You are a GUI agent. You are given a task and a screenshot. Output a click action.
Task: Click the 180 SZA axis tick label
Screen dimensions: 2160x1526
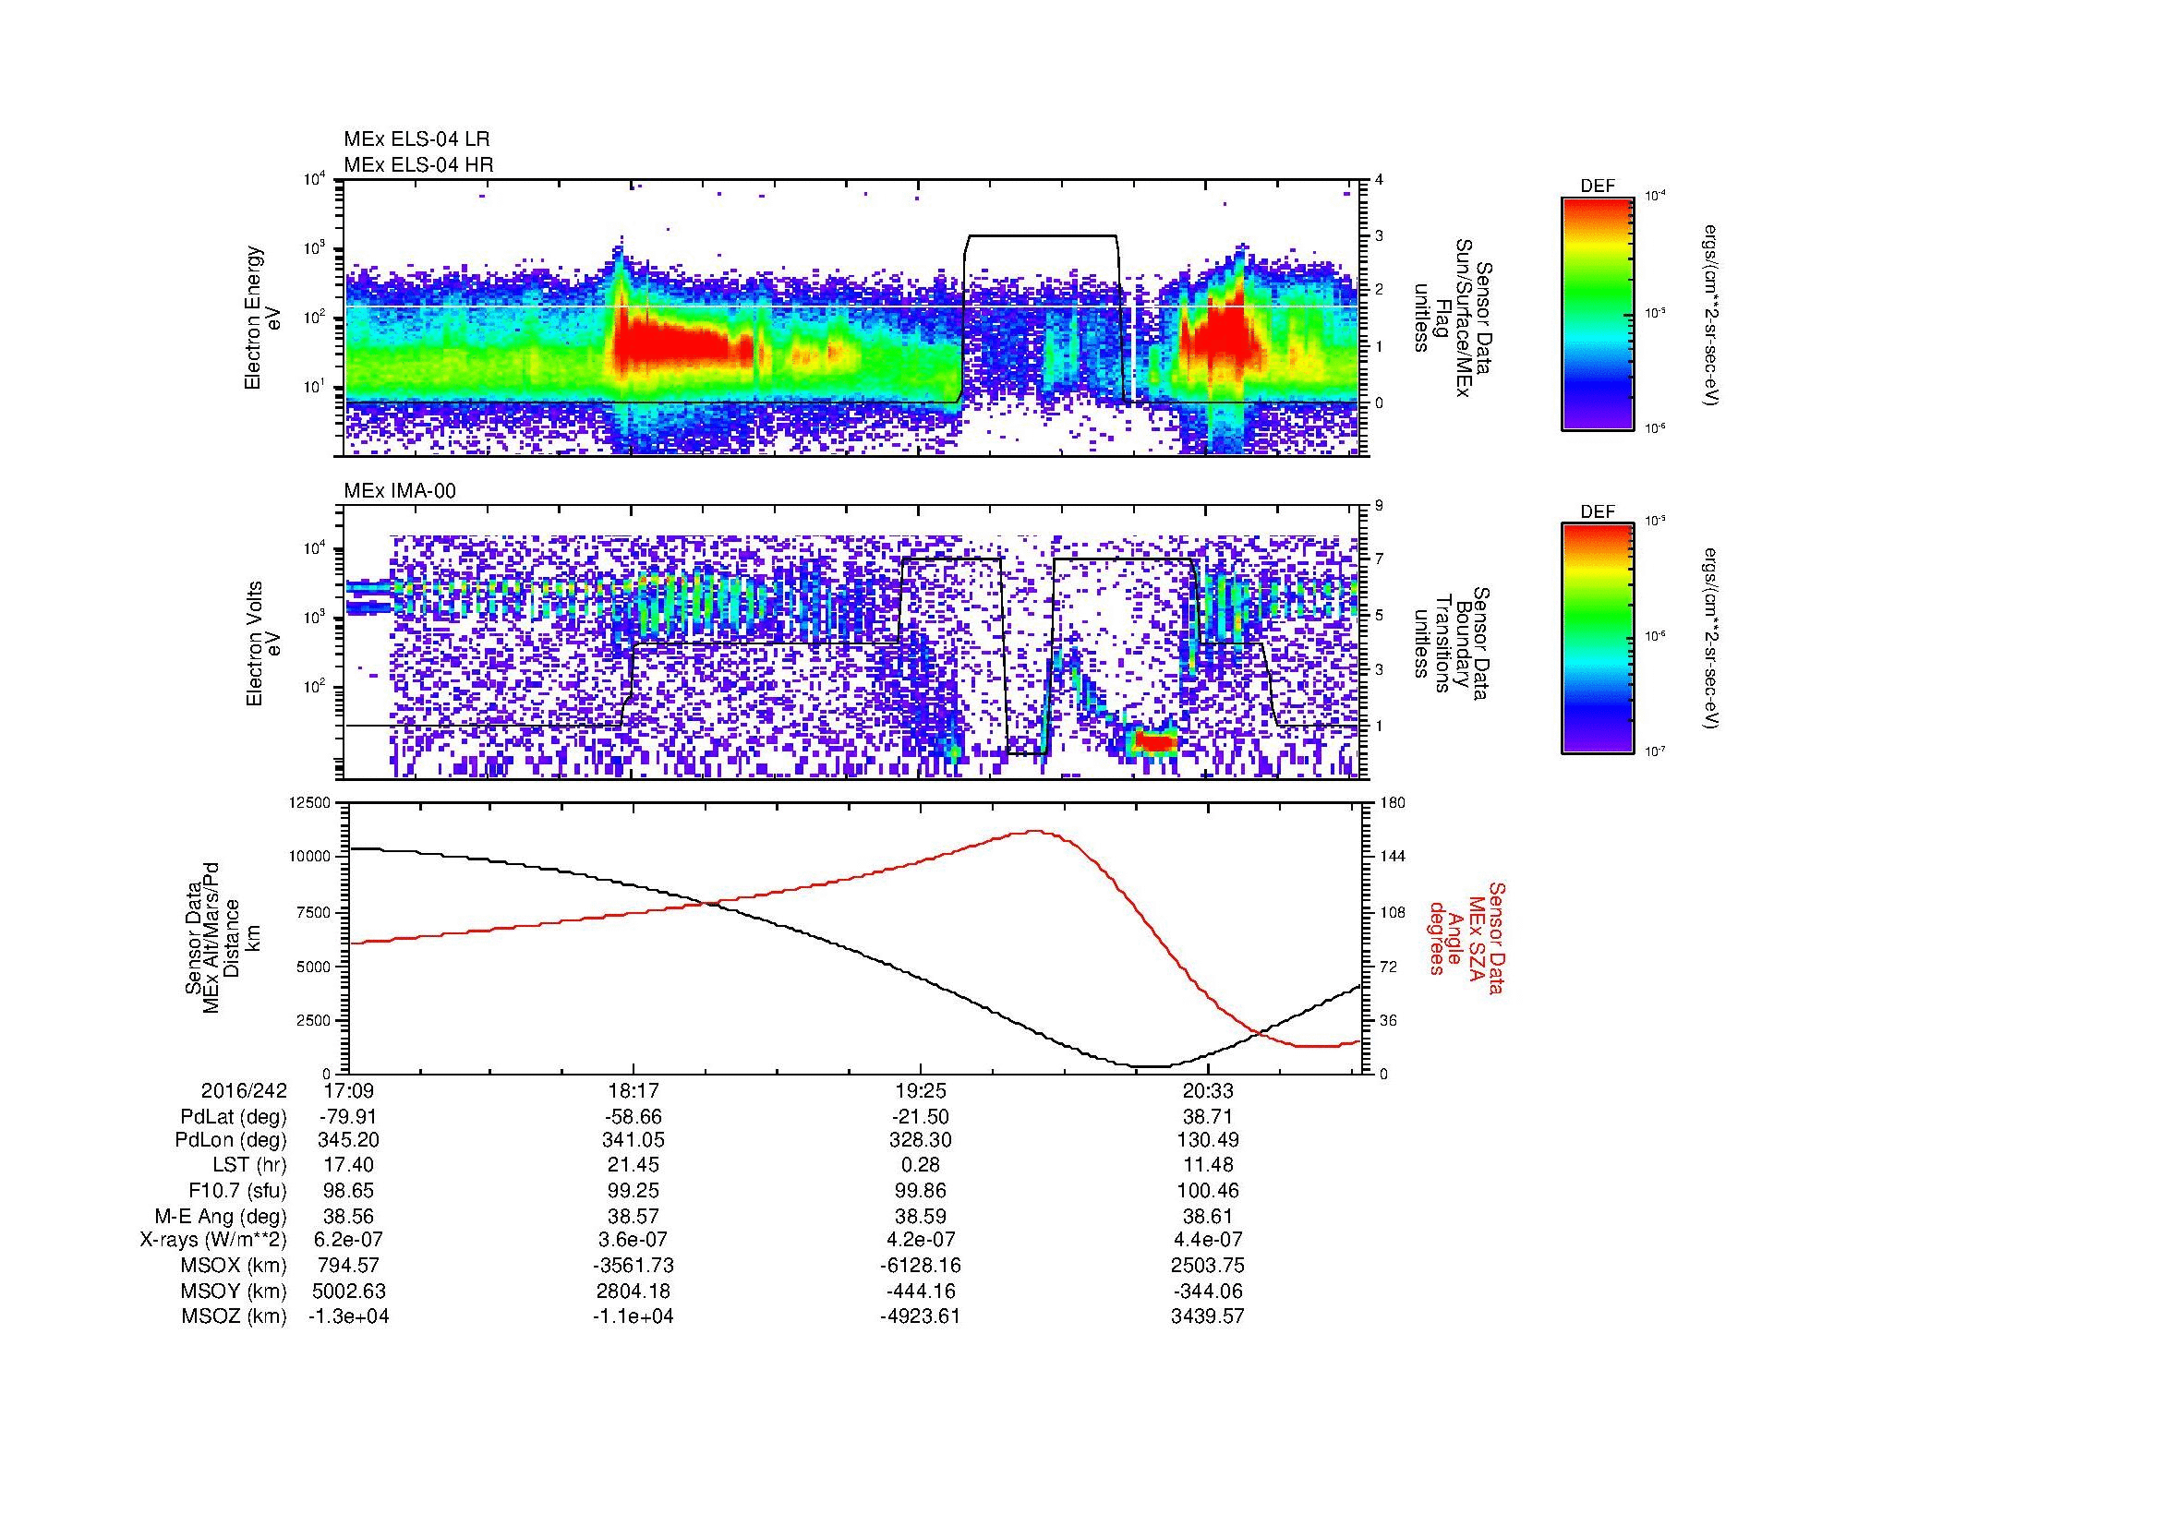coord(1394,802)
